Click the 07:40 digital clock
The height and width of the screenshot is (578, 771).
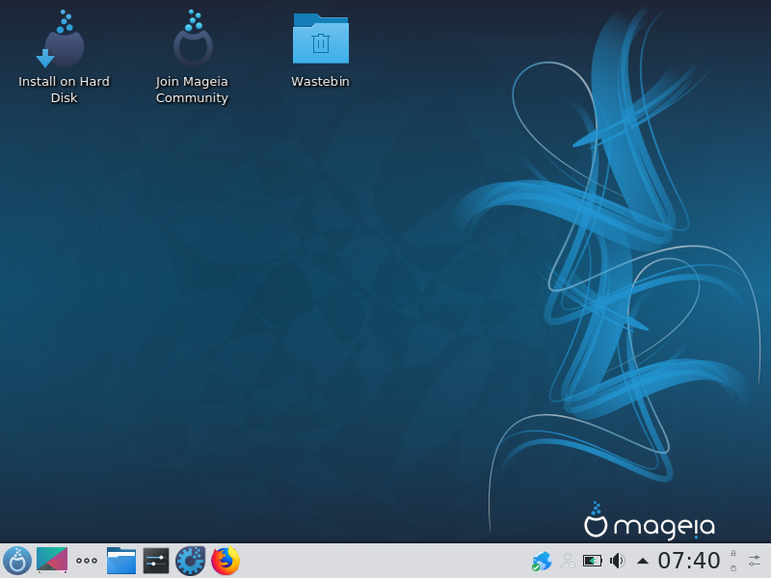pos(689,561)
